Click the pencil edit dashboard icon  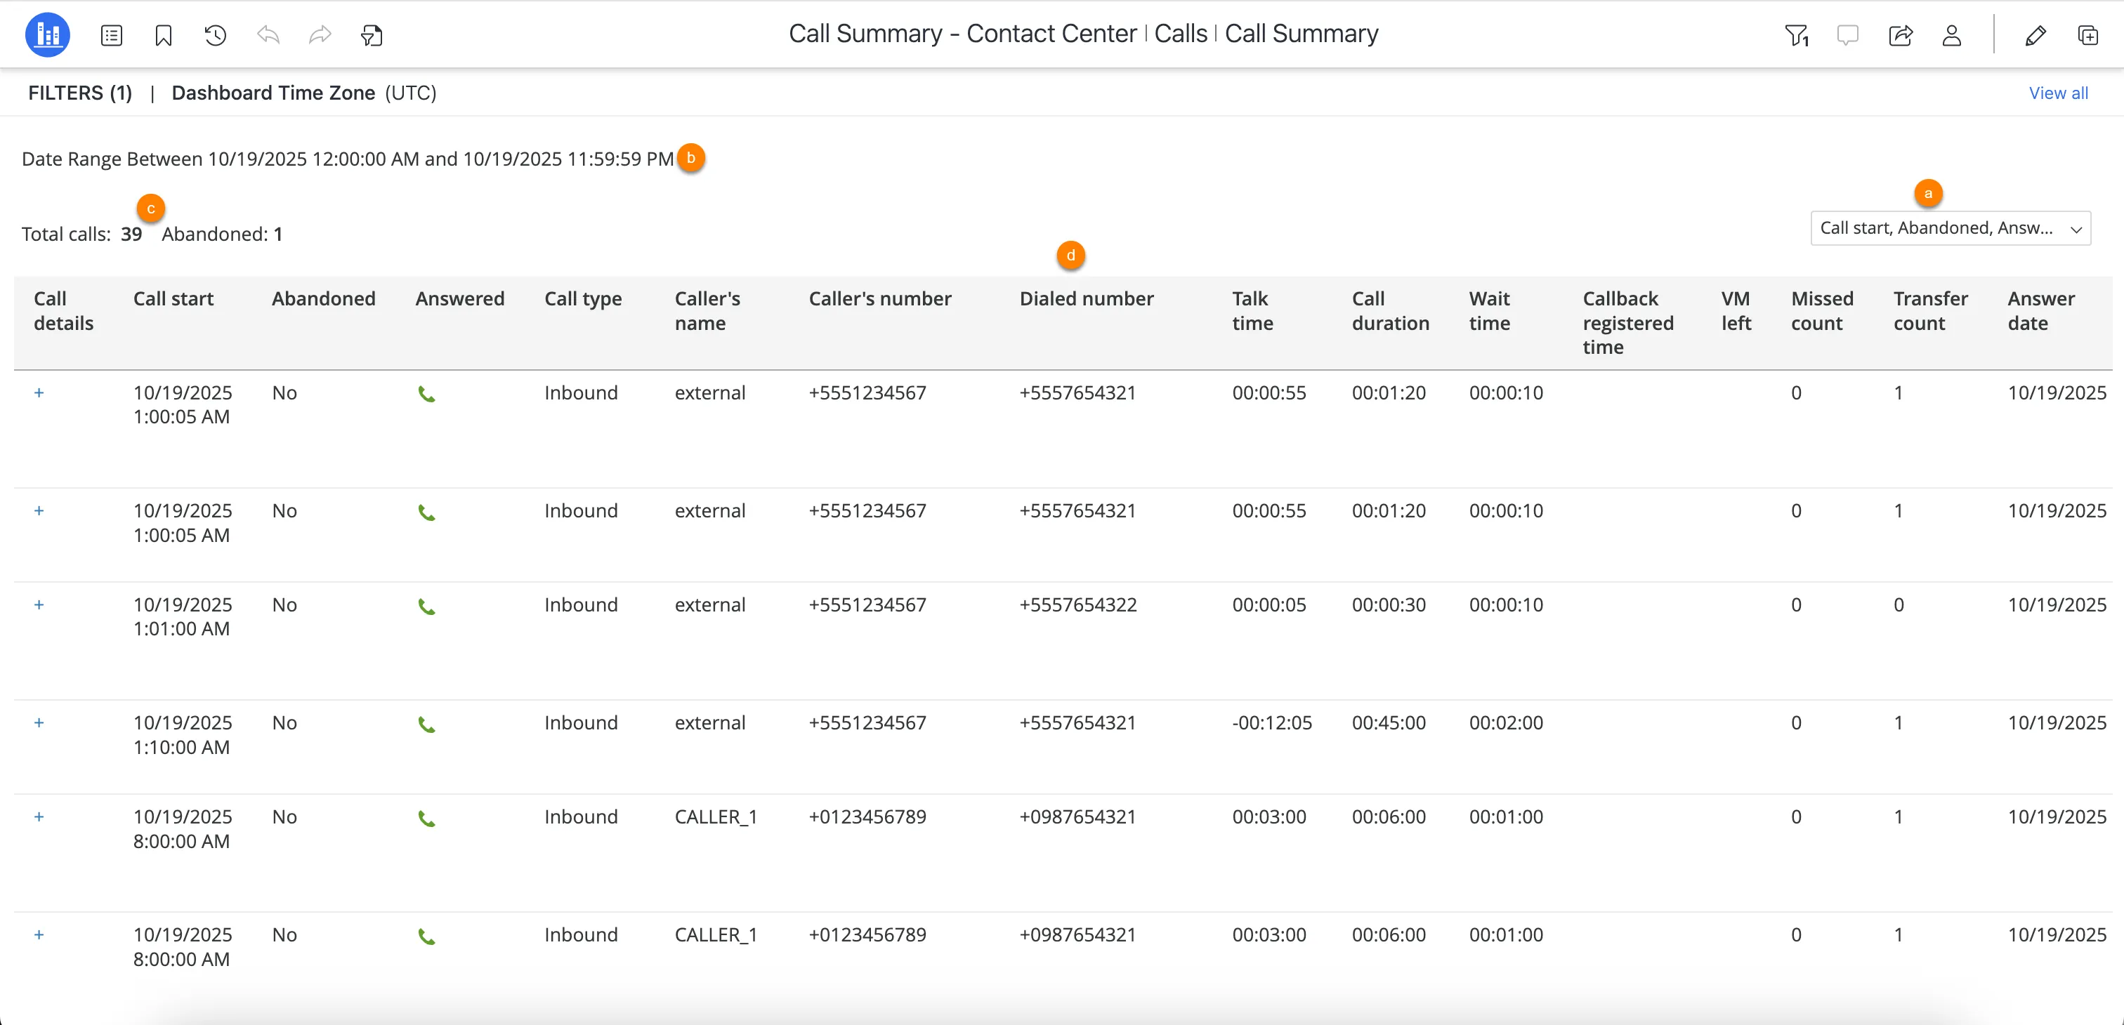click(2035, 35)
